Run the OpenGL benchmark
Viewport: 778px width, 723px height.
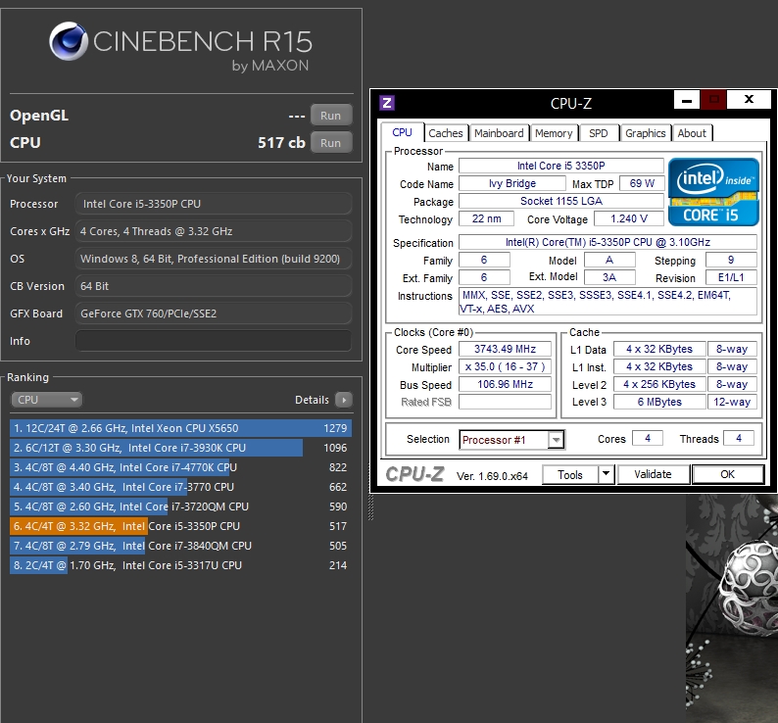[330, 116]
